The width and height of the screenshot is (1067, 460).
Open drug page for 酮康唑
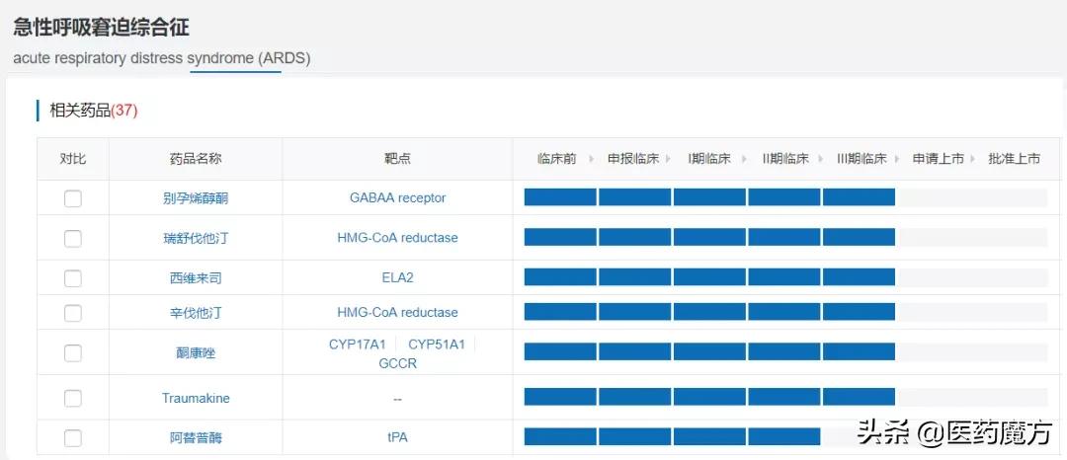pos(196,353)
